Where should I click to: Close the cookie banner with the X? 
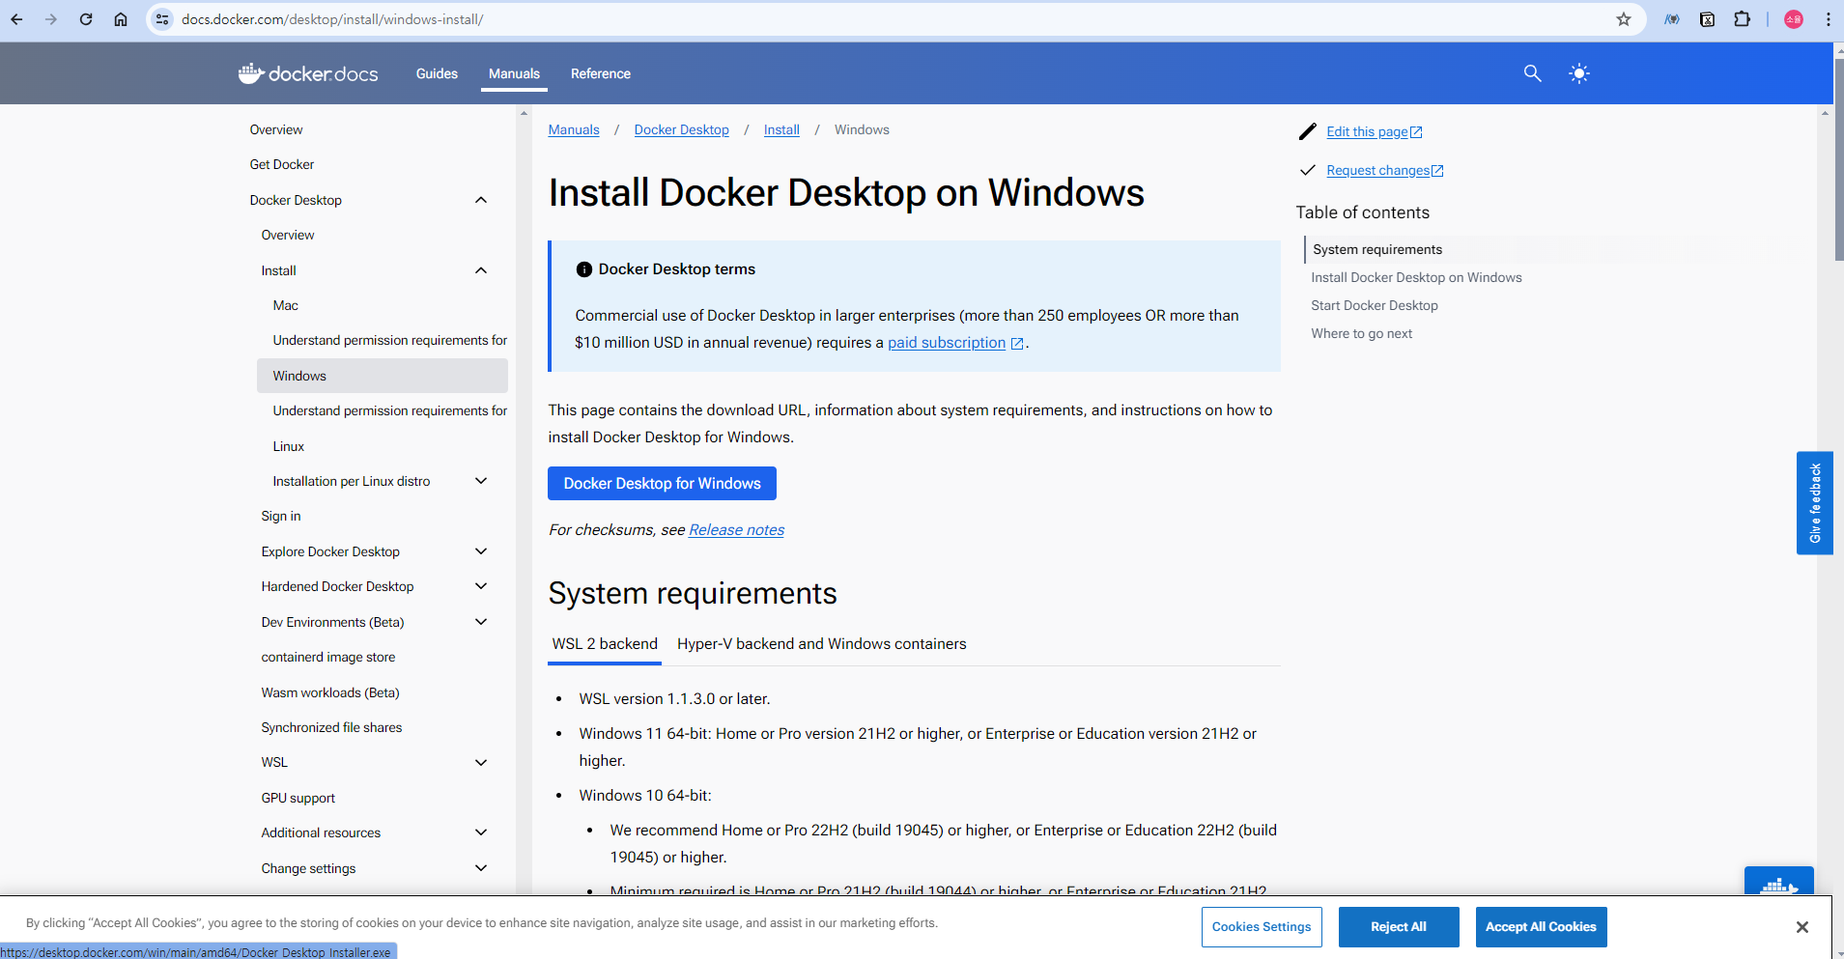[x=1802, y=927]
